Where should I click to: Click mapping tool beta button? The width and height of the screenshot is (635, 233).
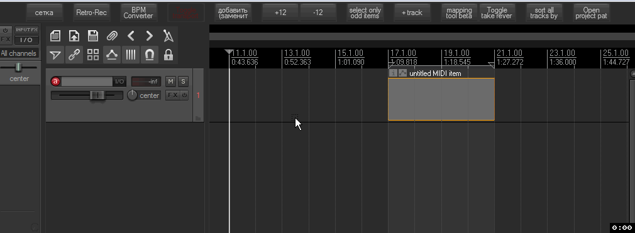coord(459,13)
